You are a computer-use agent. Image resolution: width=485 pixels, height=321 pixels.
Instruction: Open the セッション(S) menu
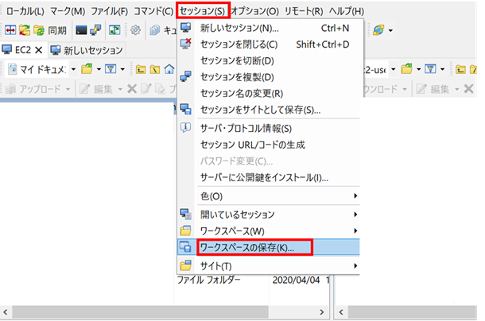point(202,11)
